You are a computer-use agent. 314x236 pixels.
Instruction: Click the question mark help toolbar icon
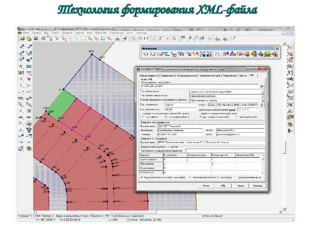pyautogui.click(x=233, y=38)
